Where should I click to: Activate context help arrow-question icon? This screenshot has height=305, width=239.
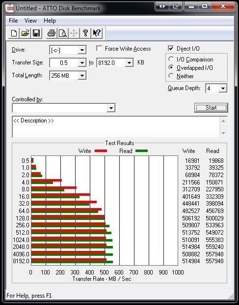[97, 33]
